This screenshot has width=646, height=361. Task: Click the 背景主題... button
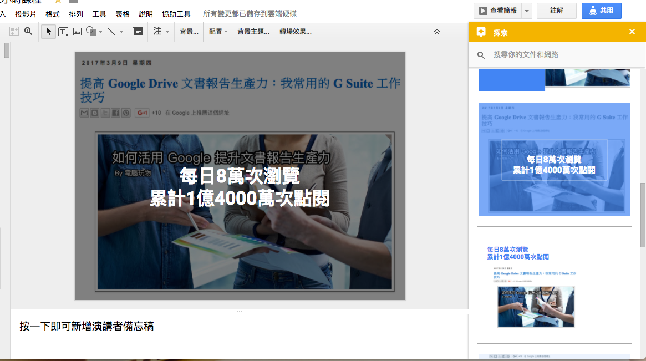pyautogui.click(x=253, y=32)
